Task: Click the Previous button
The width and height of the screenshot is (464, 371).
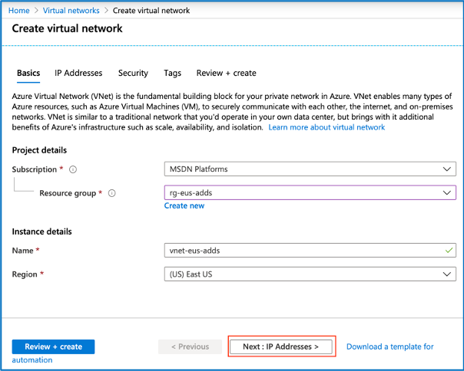Action: (x=190, y=346)
